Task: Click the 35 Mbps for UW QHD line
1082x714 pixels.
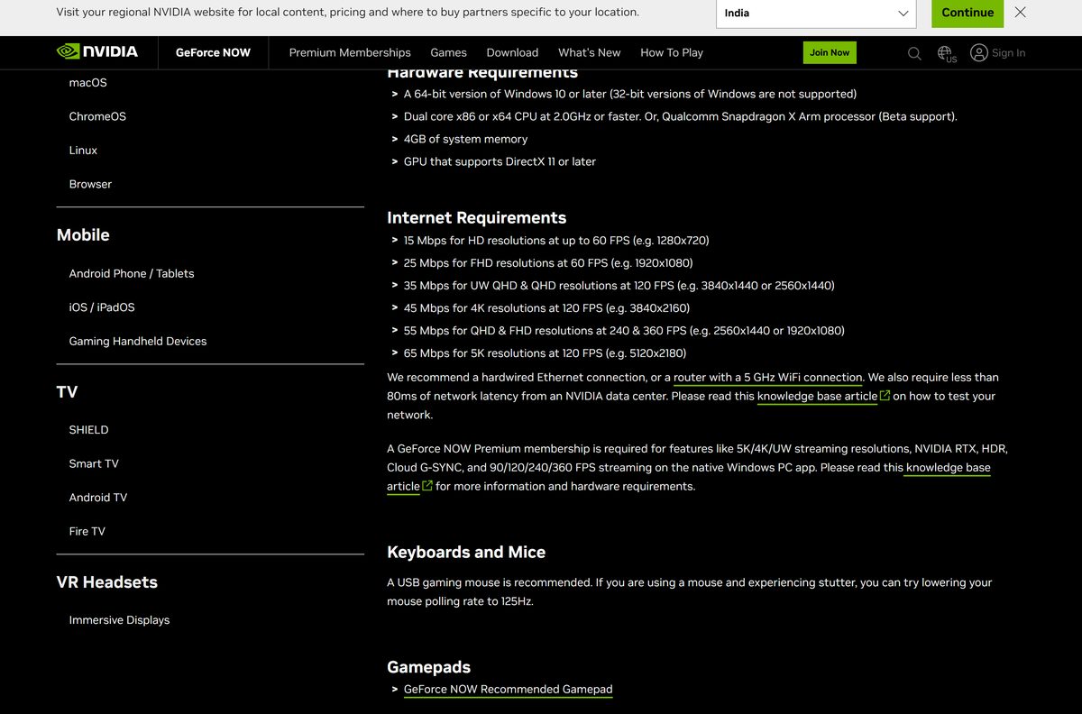Action: pyautogui.click(x=619, y=286)
